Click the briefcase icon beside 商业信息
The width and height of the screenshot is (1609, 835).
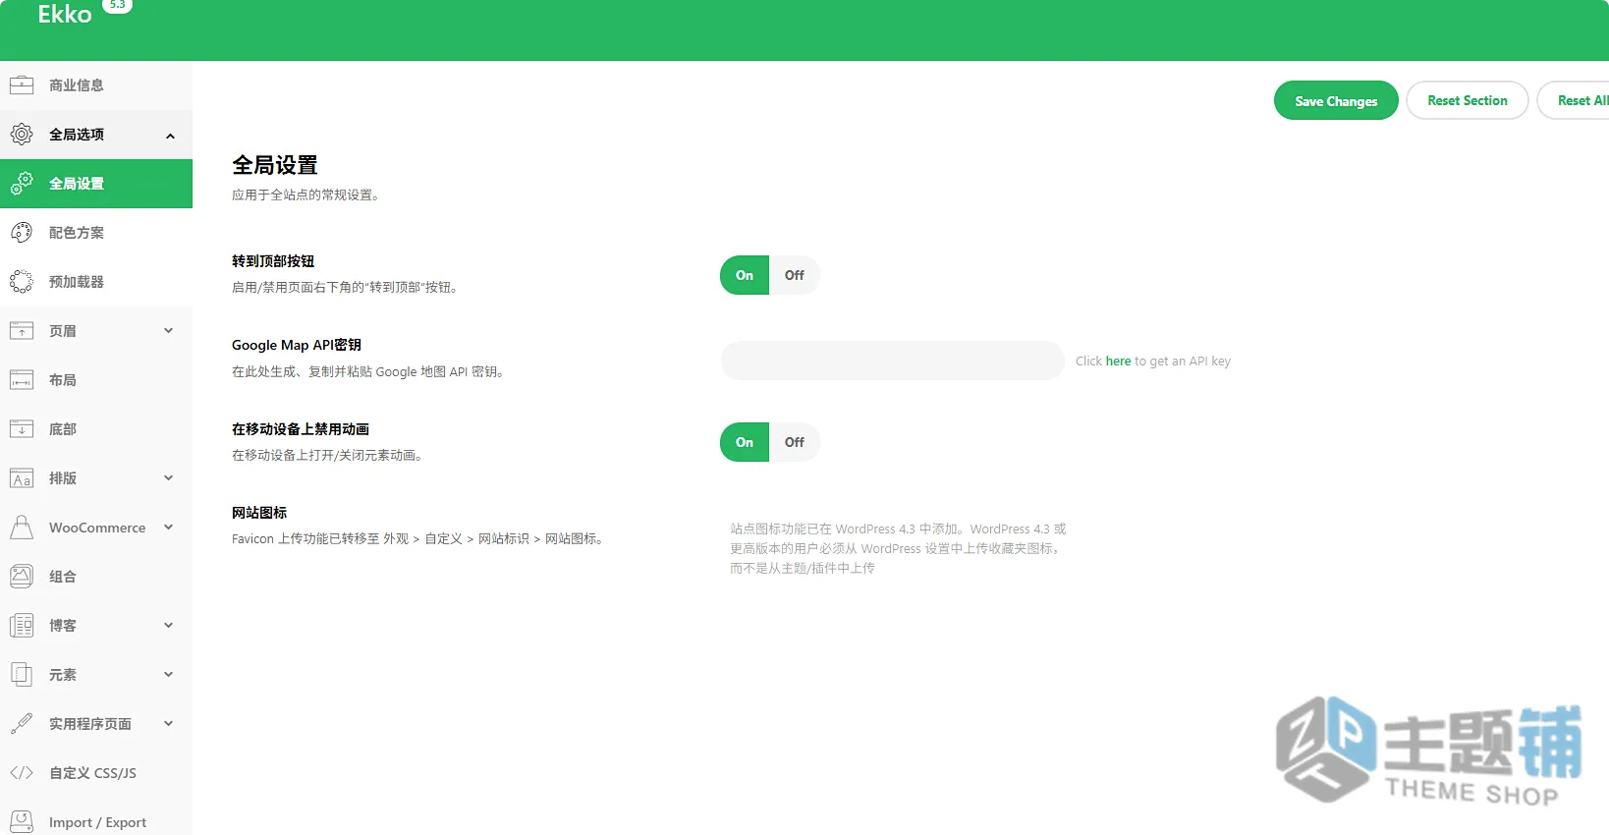pyautogui.click(x=22, y=85)
